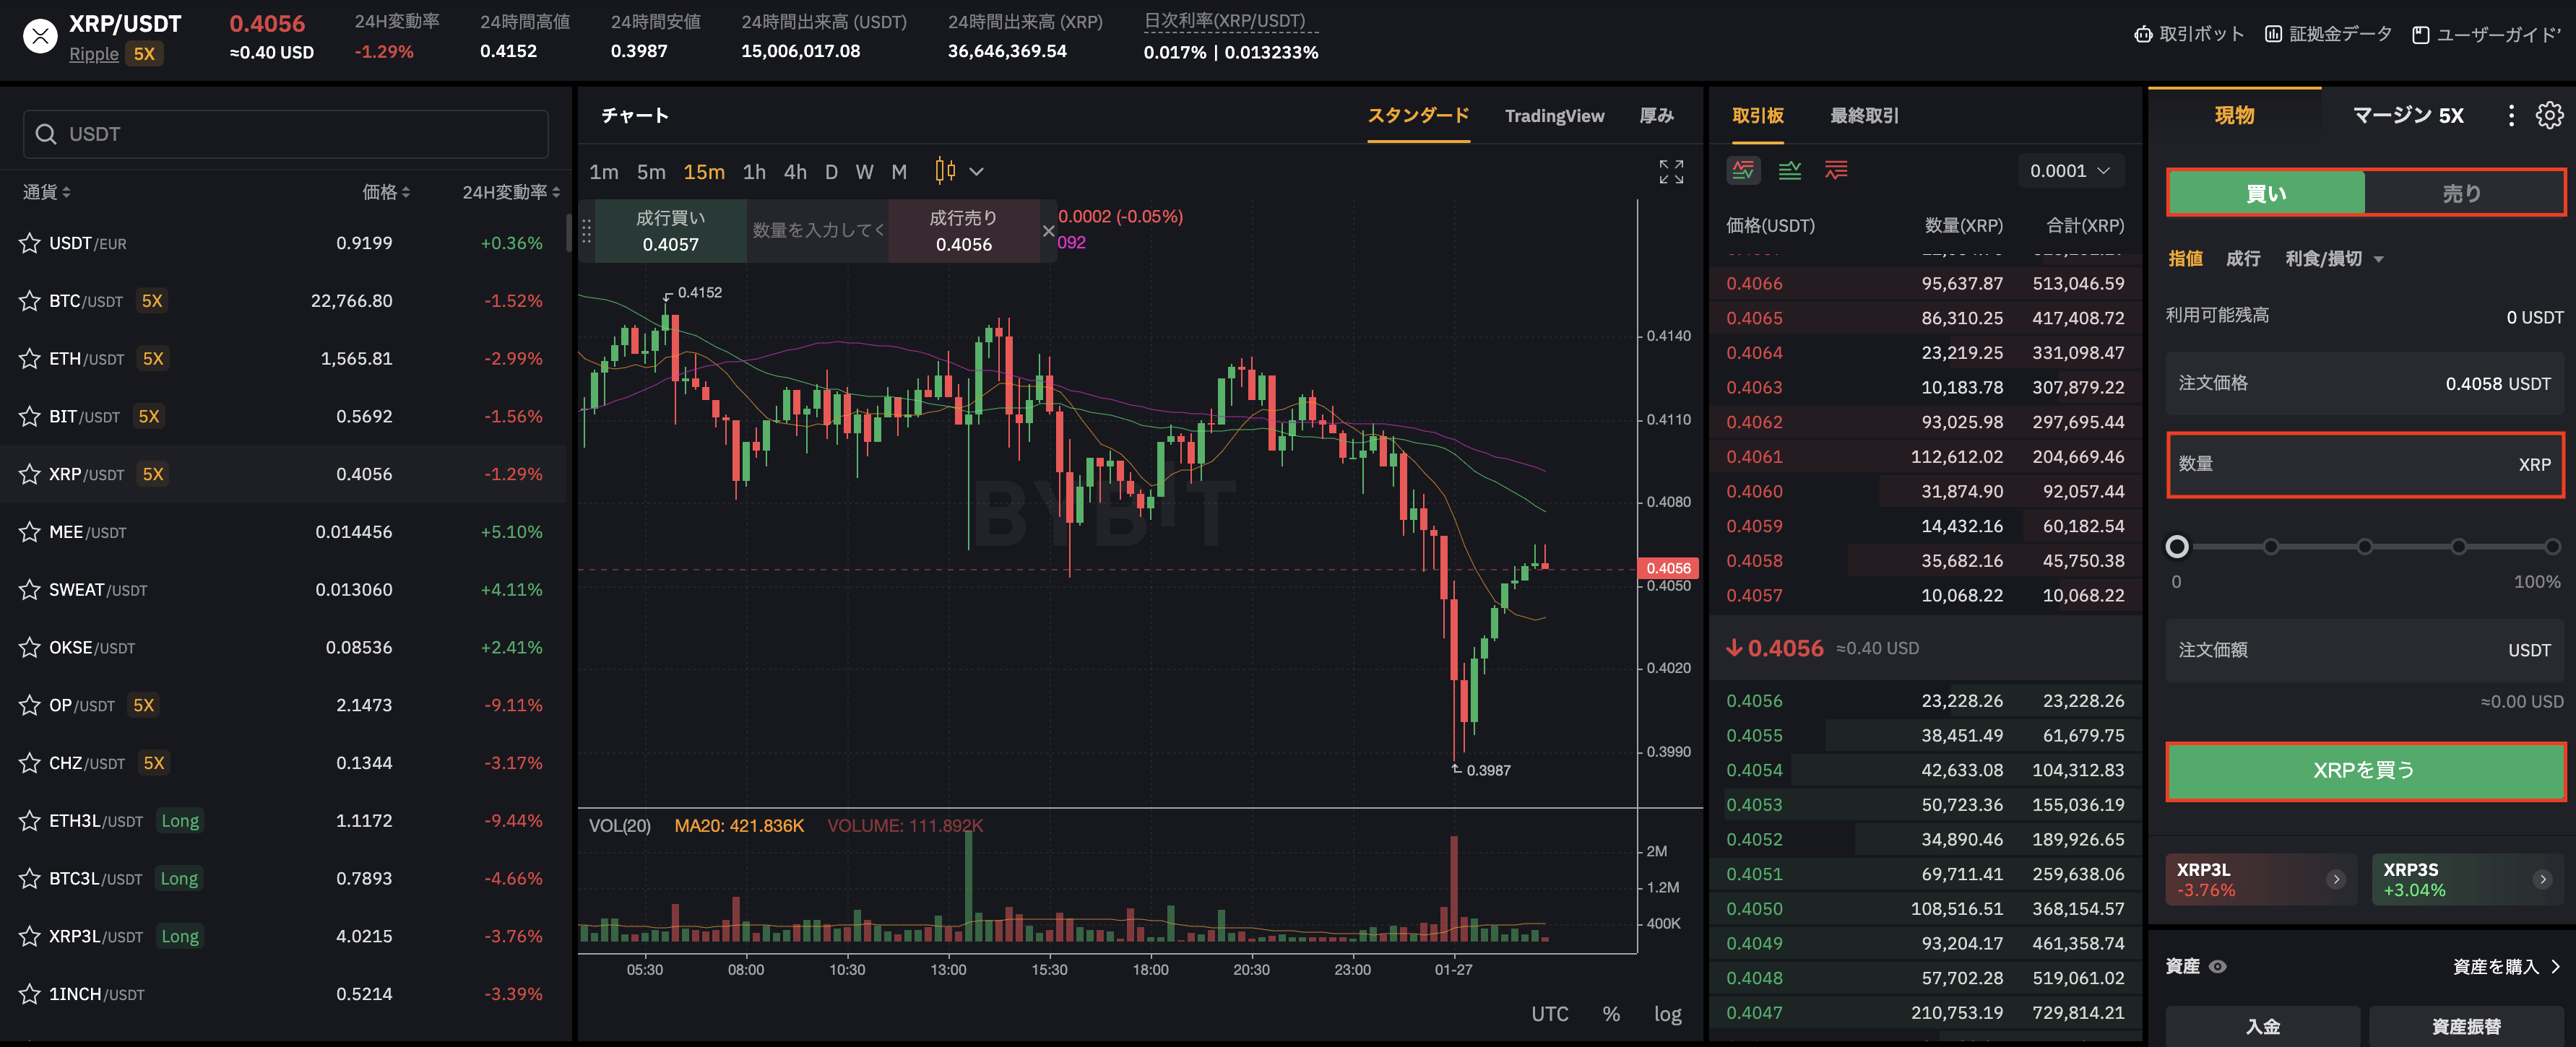Click the Buy XRP button
Image resolution: width=2576 pixels, height=1047 pixels.
click(x=2364, y=770)
